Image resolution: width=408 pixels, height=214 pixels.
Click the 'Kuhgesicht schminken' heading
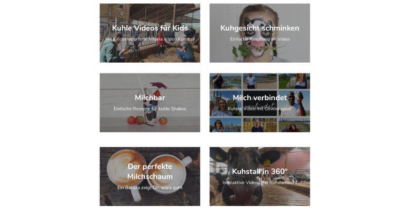[x=260, y=28]
